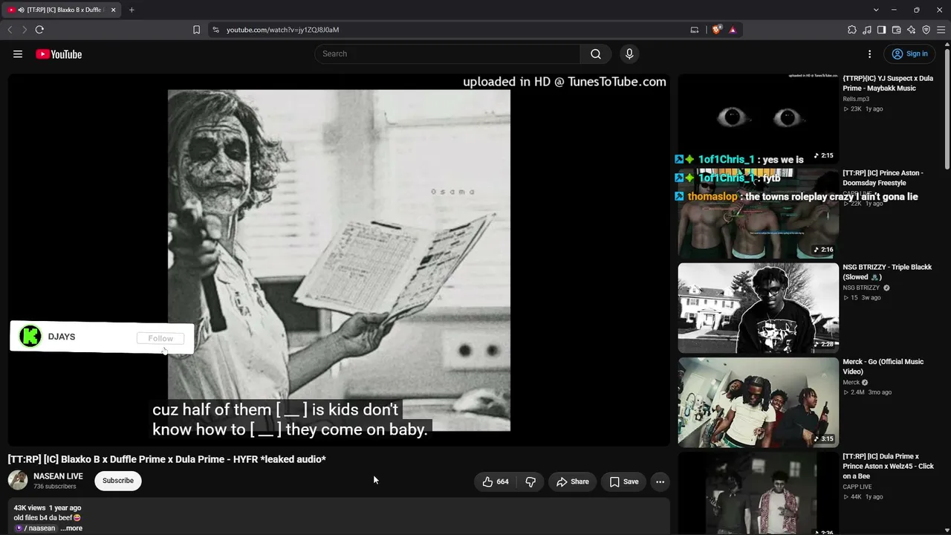
Task: Close the YouTube Blaxko B tab
Action: click(x=113, y=10)
